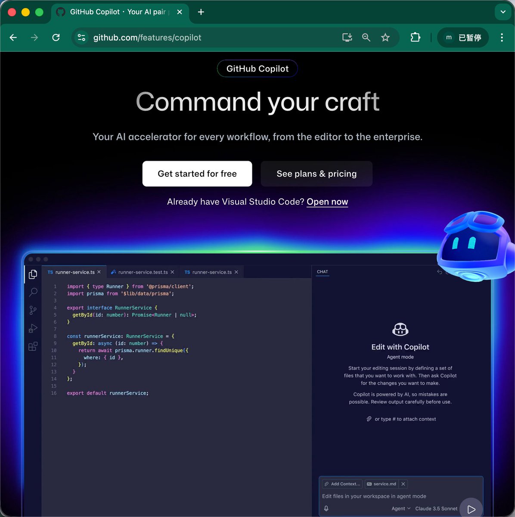Open the Explorer files icon in the editor sidebar
This screenshot has width=515, height=517.
33,274
